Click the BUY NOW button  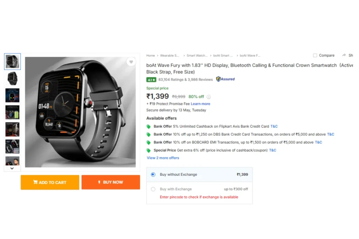[110, 182]
